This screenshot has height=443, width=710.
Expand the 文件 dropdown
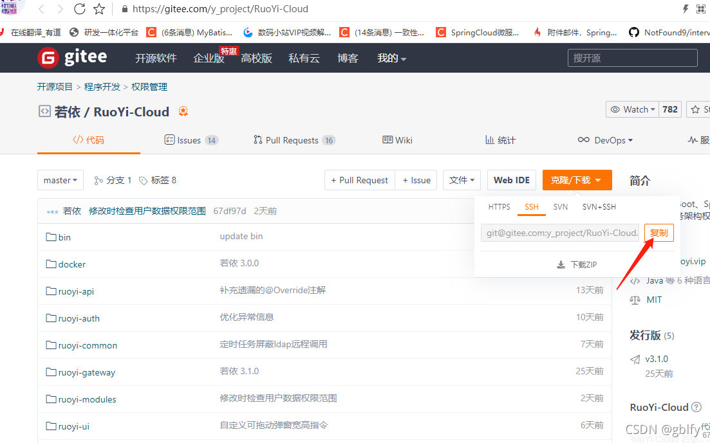tap(462, 180)
